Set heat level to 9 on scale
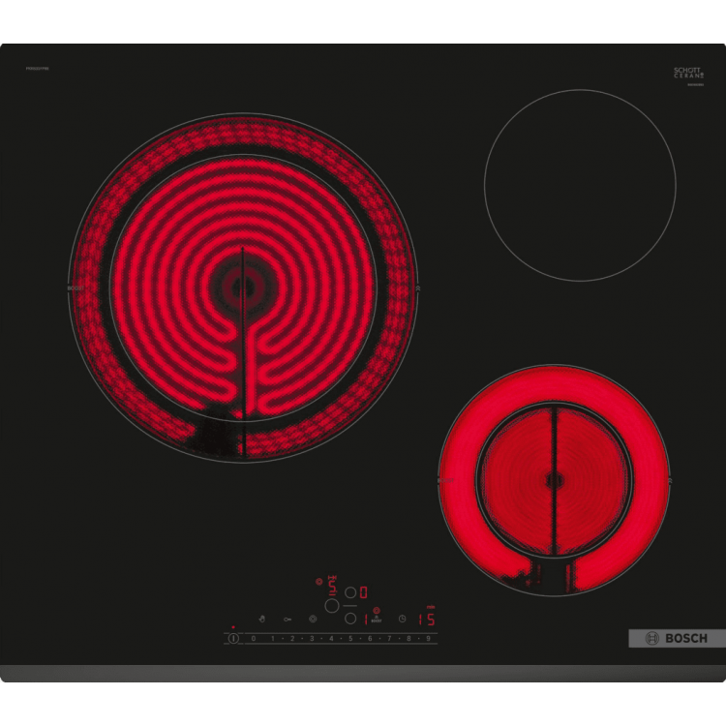Screen dimensions: 726x726 pos(429,639)
